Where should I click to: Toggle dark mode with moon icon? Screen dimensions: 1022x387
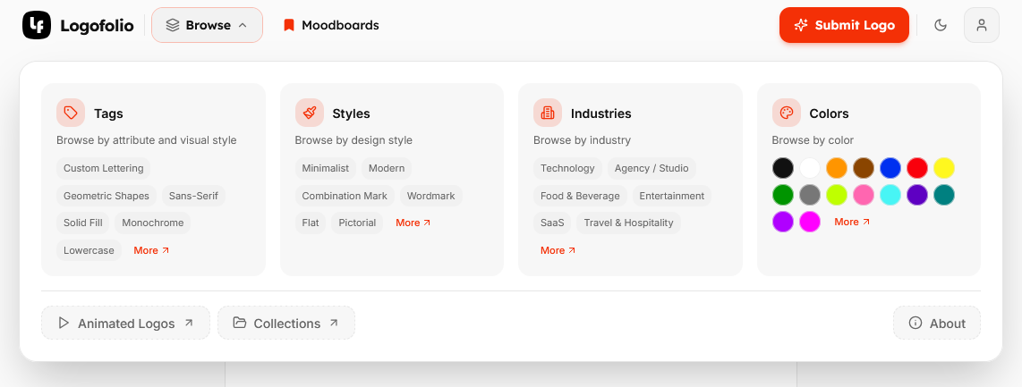pyautogui.click(x=941, y=25)
